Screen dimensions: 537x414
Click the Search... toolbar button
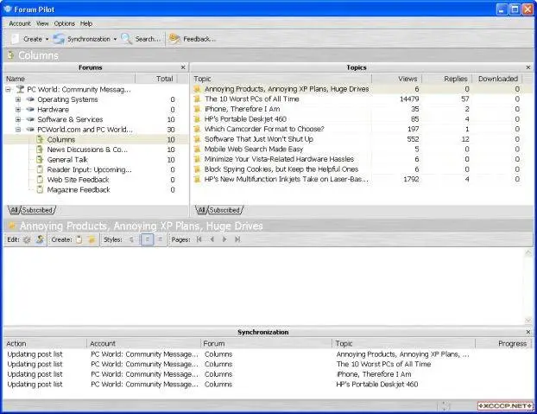(x=141, y=39)
